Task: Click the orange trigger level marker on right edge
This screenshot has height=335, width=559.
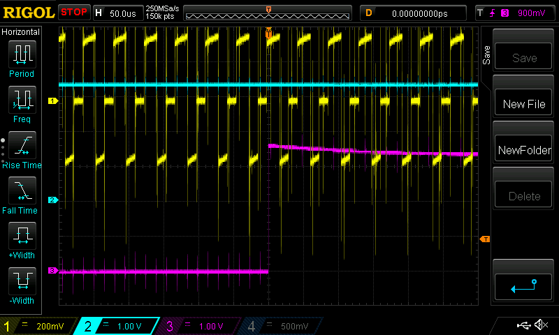Action: [x=485, y=239]
